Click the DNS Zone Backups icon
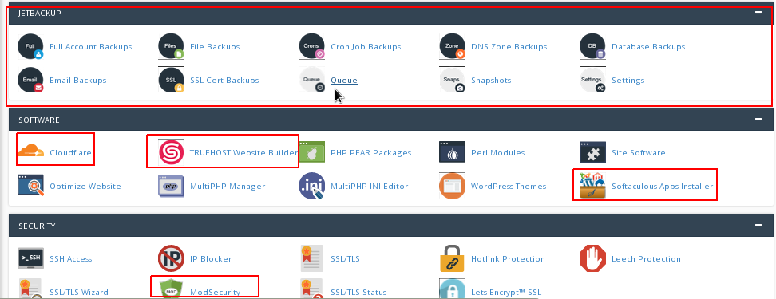This screenshot has width=776, height=299. tap(453, 46)
